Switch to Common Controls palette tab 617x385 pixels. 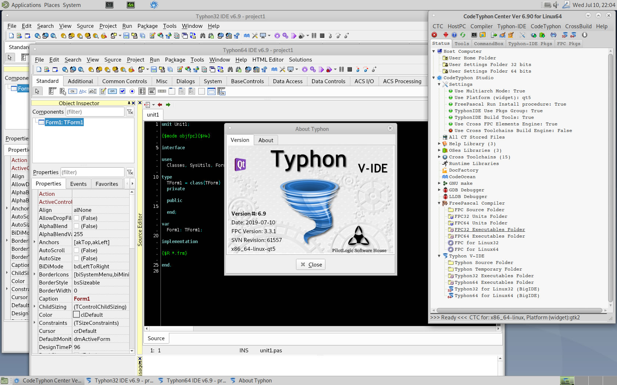coord(125,81)
